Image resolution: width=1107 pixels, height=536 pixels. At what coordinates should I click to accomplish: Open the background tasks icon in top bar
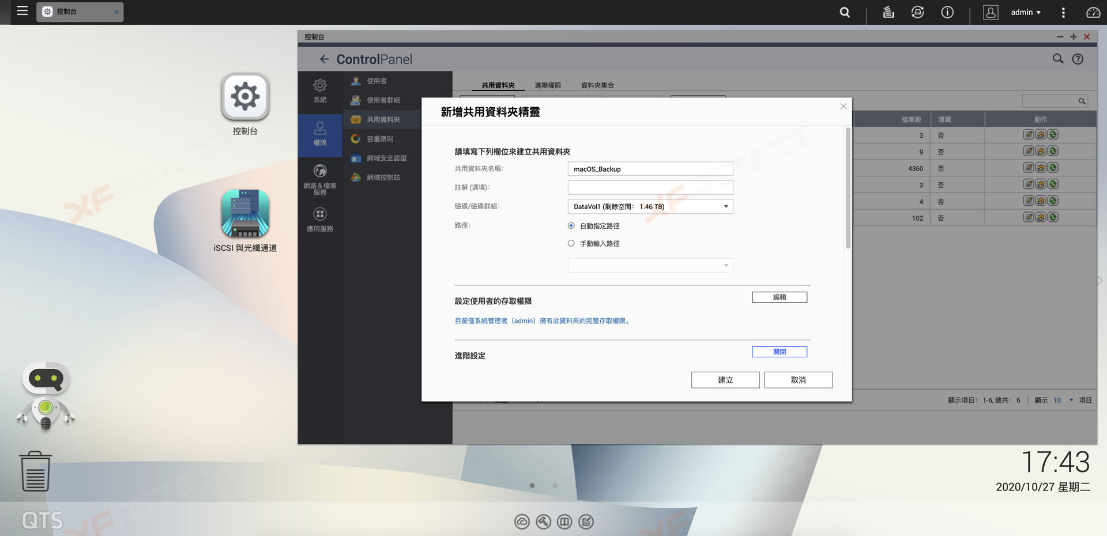coord(888,12)
